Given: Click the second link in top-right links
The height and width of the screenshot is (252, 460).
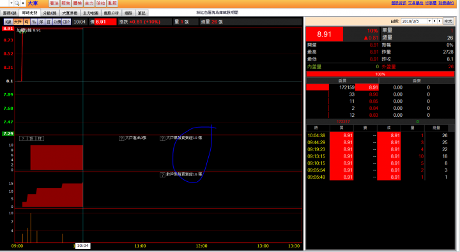Looking at the screenshot, I should tap(415, 3).
